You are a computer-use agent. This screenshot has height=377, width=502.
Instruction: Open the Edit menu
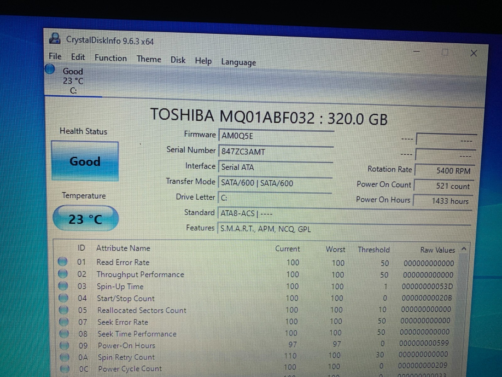pos(78,57)
